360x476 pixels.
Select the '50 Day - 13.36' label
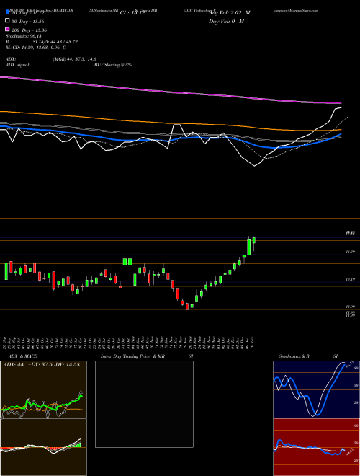[x=27, y=22]
